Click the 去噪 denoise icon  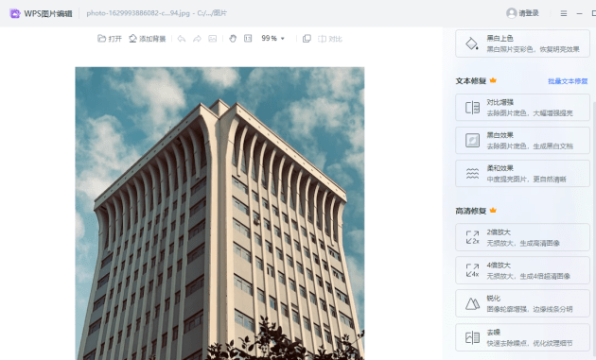tap(472, 337)
